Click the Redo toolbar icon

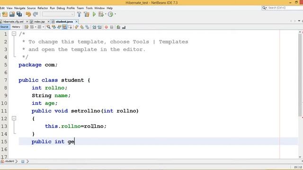coord(36,14)
